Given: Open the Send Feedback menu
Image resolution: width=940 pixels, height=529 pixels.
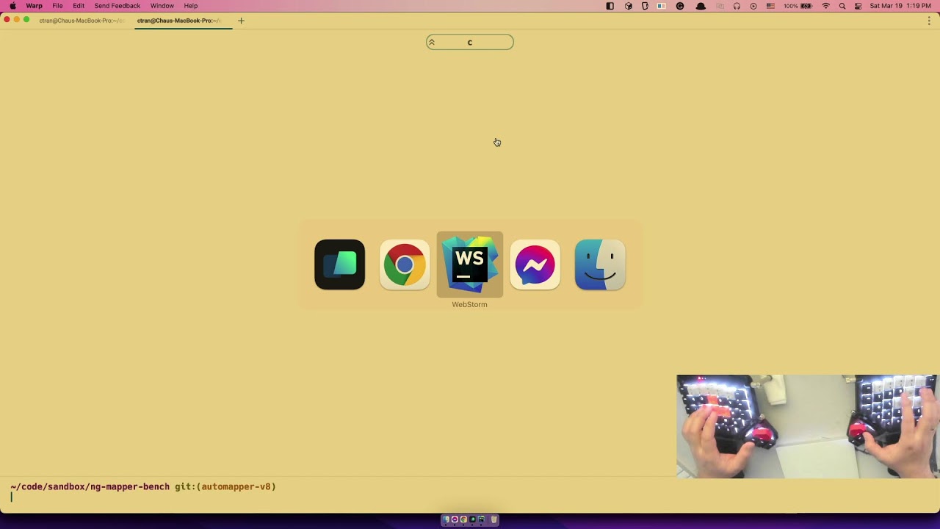Looking at the screenshot, I should 117,6.
